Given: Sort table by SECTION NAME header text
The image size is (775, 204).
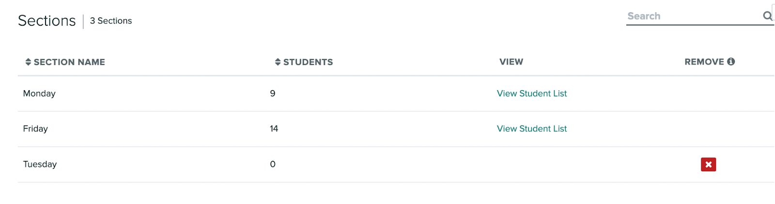Looking at the screenshot, I should 69,62.
